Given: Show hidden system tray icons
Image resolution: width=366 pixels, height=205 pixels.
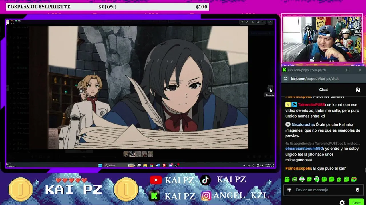Looking at the screenshot, I should point(244,165).
